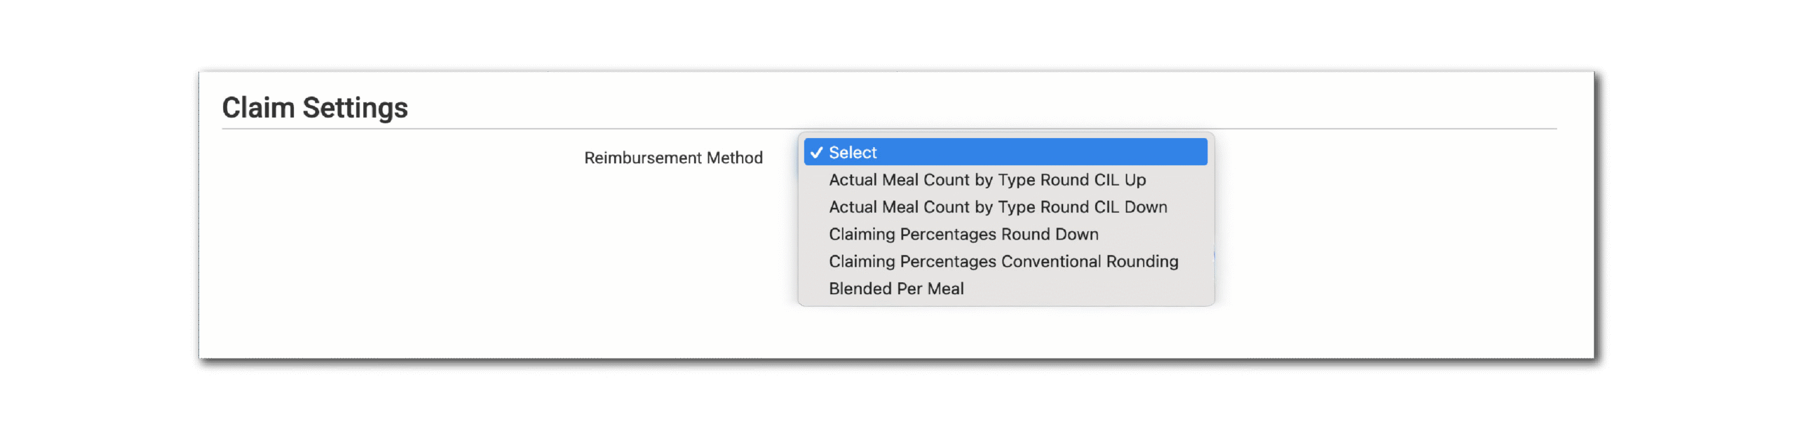Select the Blended Per Meal method
Screen dimensions: 1795x430
pos(895,289)
